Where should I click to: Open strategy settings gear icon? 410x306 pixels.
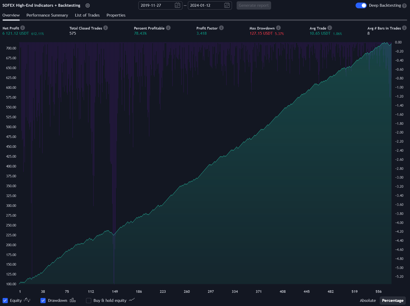[x=88, y=5]
